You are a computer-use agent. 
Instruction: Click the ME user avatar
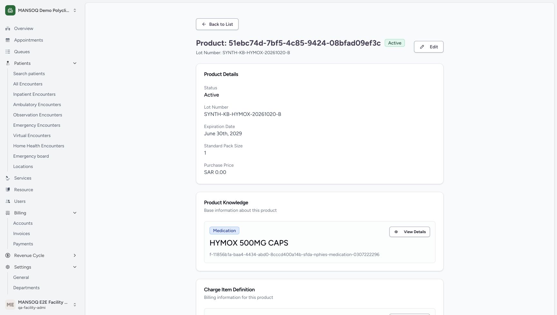pyautogui.click(x=10, y=305)
